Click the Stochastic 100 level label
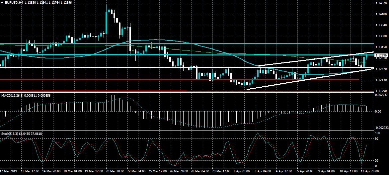This screenshot has height=175, width=389. (377, 133)
